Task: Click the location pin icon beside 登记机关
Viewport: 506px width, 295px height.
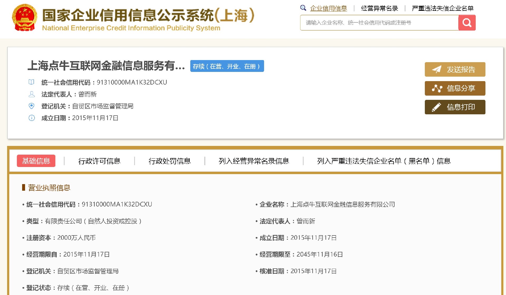Action: [x=32, y=106]
